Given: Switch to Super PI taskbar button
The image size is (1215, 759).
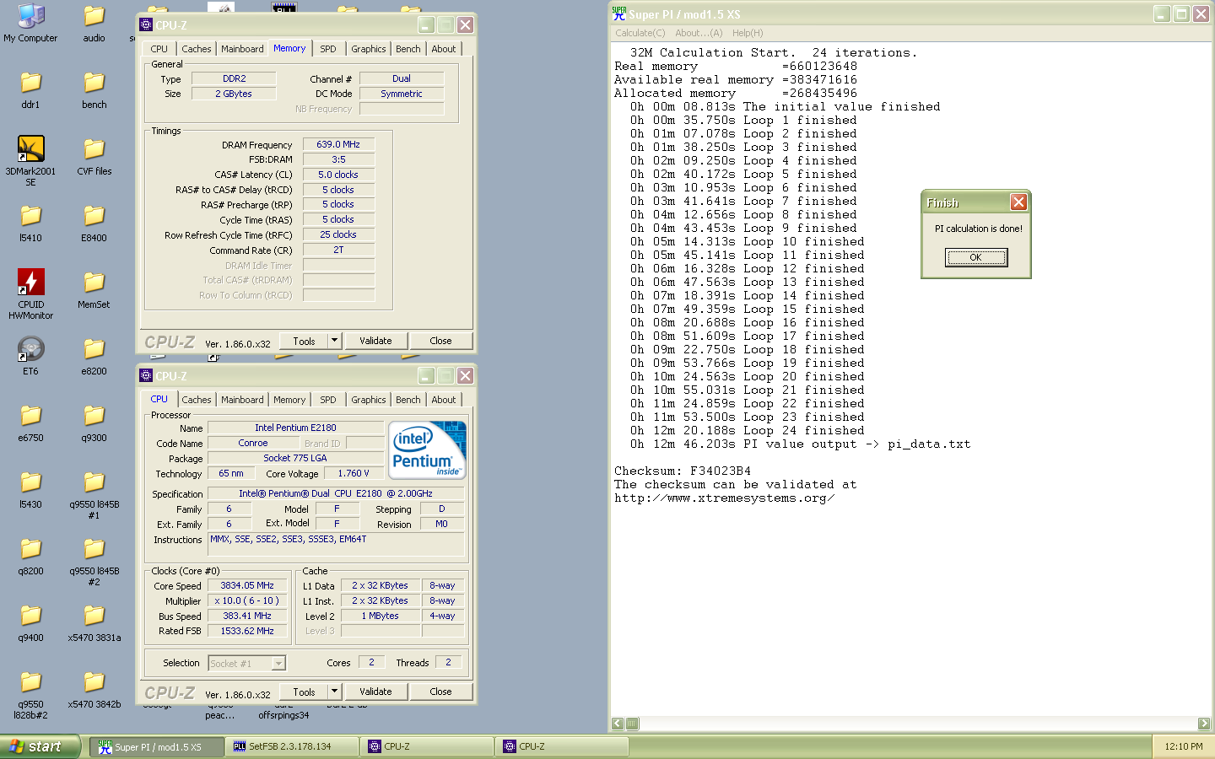Looking at the screenshot, I should [x=157, y=746].
